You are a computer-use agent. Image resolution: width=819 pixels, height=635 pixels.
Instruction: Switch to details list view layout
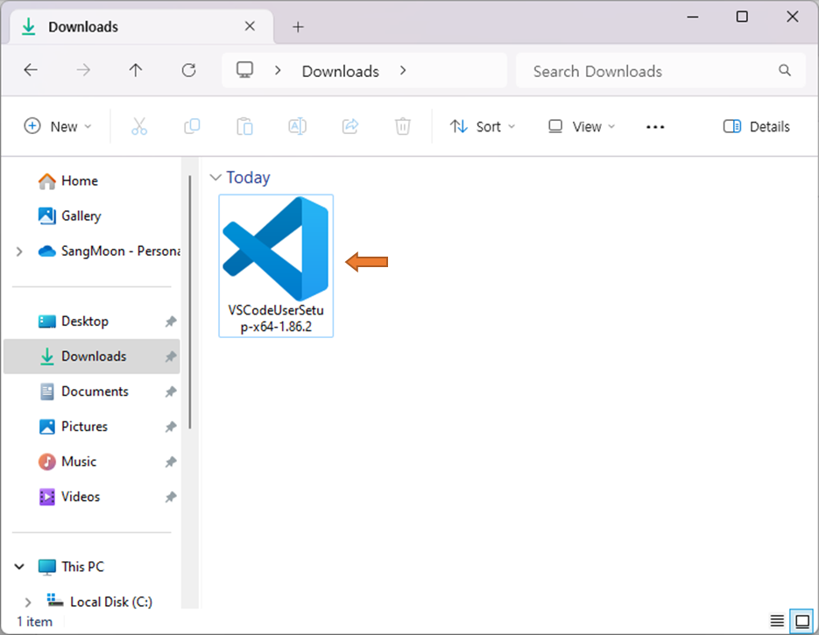click(x=777, y=621)
